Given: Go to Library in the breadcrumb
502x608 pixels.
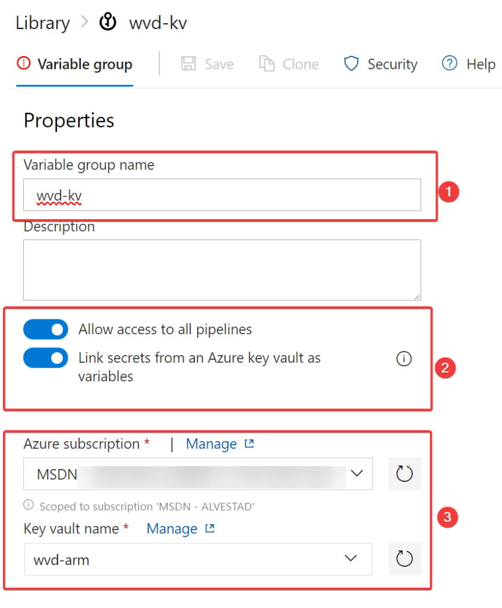Looking at the screenshot, I should (43, 23).
